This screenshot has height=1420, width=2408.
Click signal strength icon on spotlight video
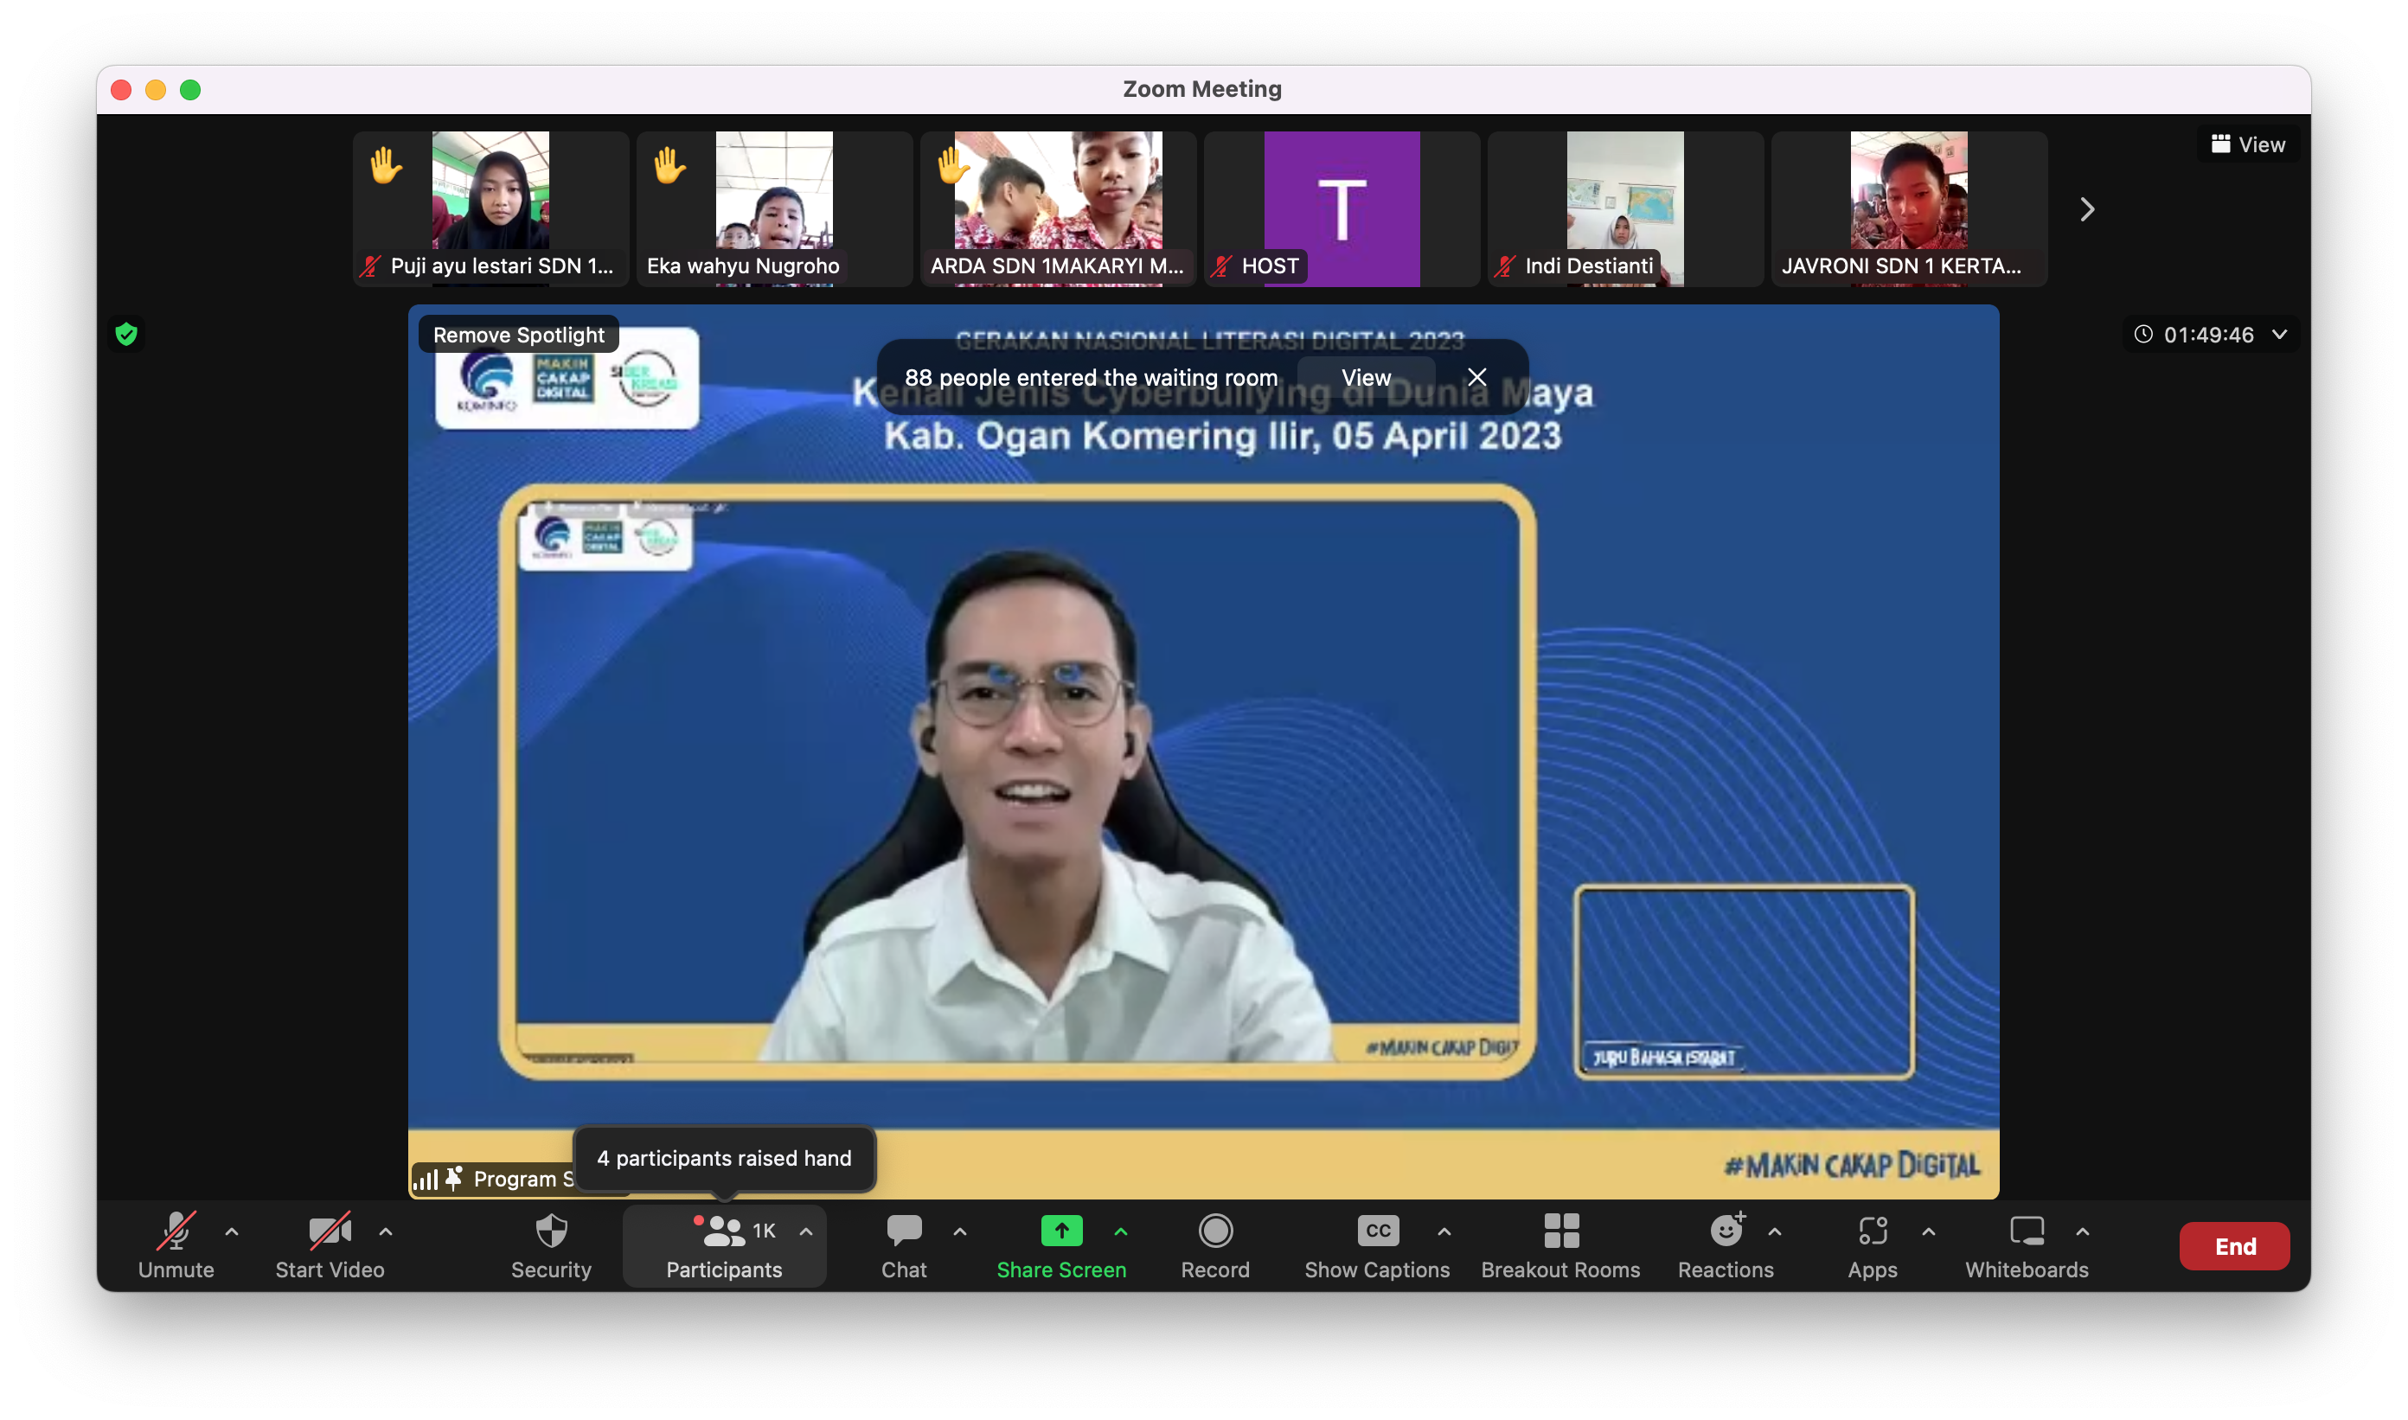(x=425, y=1179)
